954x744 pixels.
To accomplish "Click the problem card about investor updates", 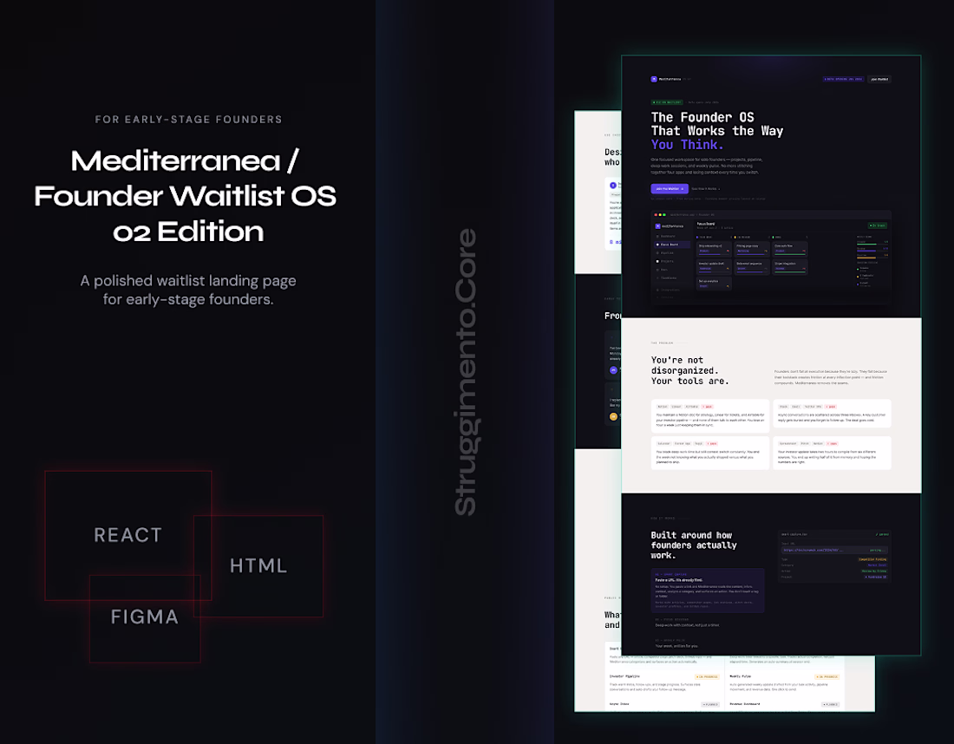I will pos(832,453).
